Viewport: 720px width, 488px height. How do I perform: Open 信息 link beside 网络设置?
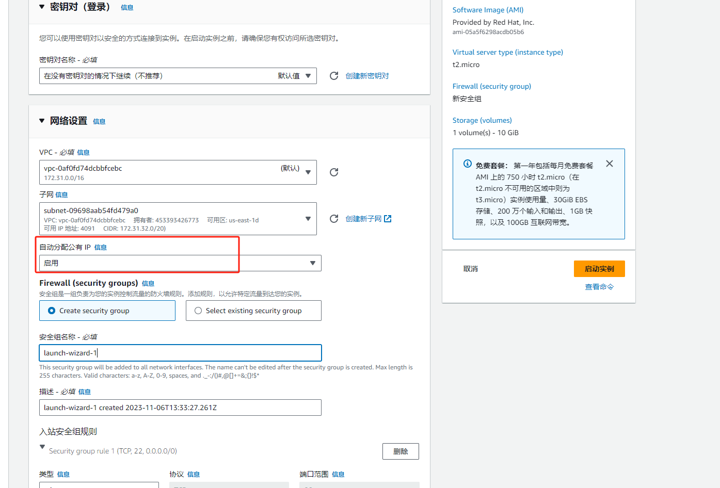(x=99, y=122)
